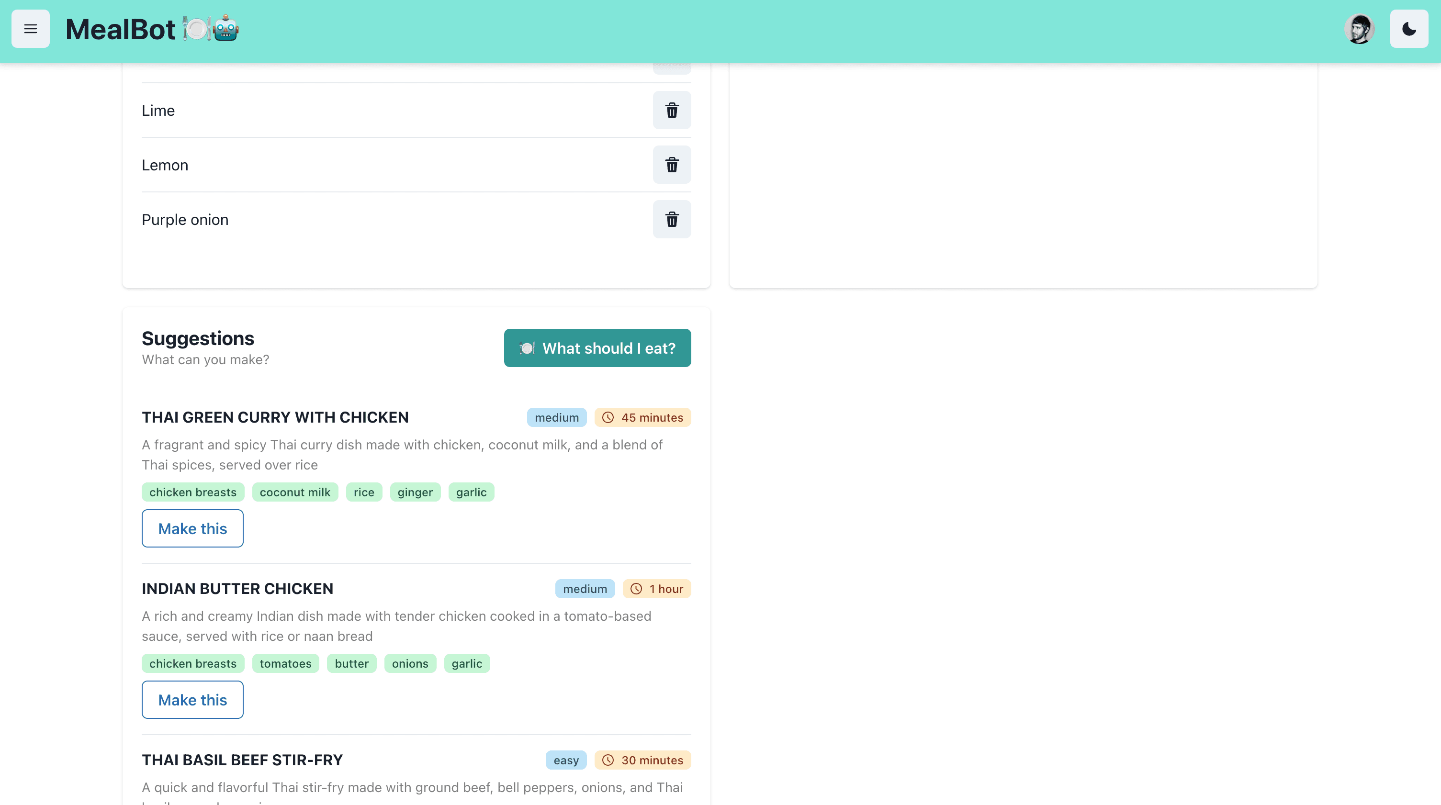Open the hamburger menu
The height and width of the screenshot is (805, 1441).
30,29
